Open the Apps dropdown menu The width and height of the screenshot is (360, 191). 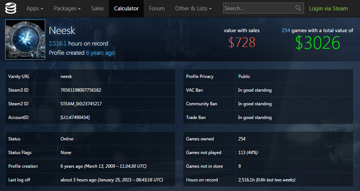click(35, 8)
